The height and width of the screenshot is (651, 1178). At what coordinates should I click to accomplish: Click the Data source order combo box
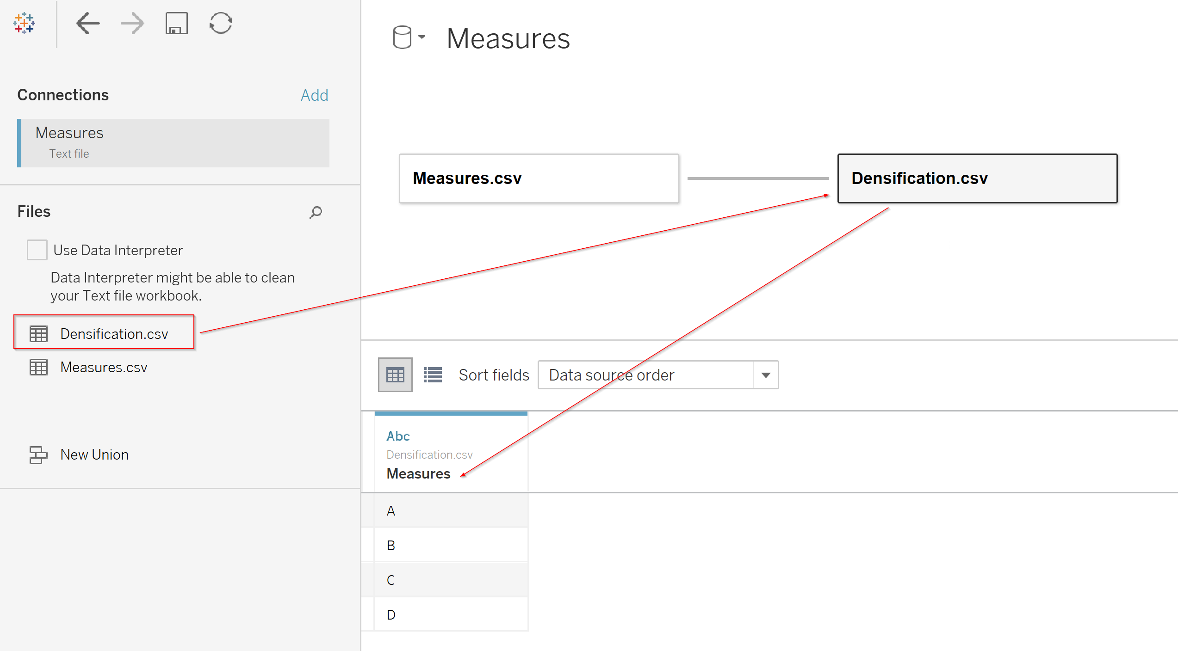click(645, 375)
